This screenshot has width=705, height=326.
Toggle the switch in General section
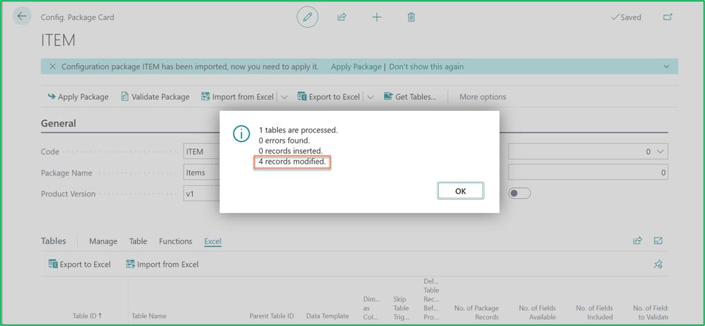[x=519, y=194]
